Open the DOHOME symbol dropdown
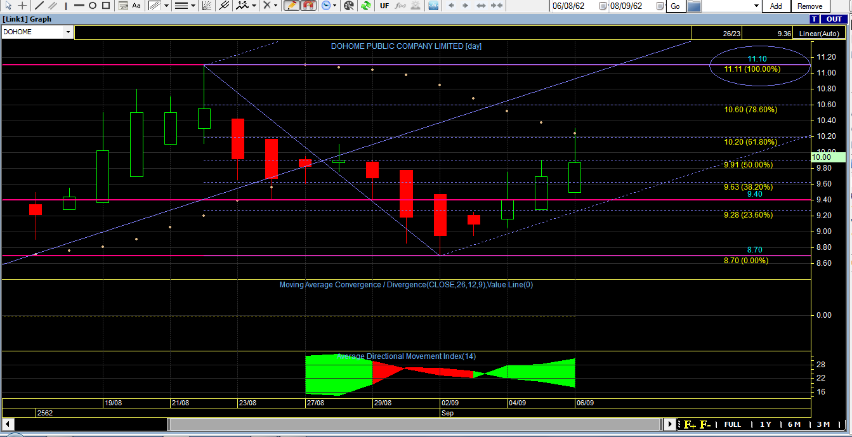852x437 pixels. [x=68, y=32]
